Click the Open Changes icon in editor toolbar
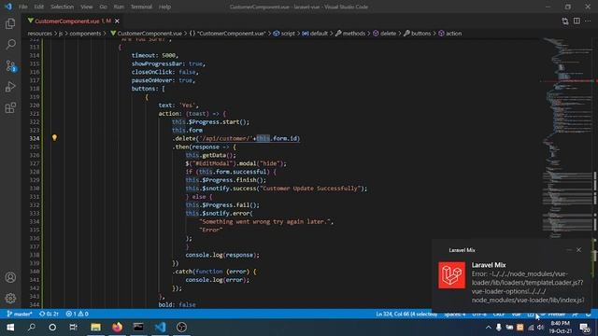The height and width of the screenshot is (336, 598). point(564,21)
